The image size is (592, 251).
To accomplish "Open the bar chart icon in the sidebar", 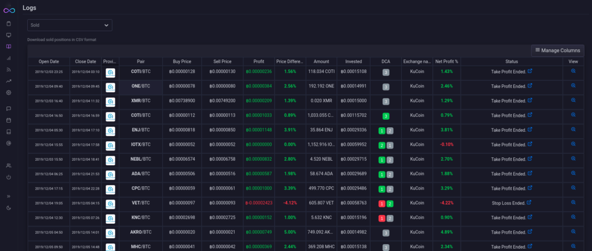I will pos(8,58).
